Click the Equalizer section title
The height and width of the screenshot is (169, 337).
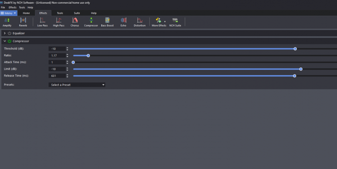click(19, 33)
